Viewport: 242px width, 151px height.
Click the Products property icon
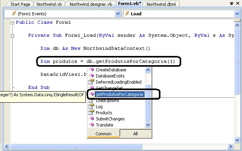pos(91,112)
